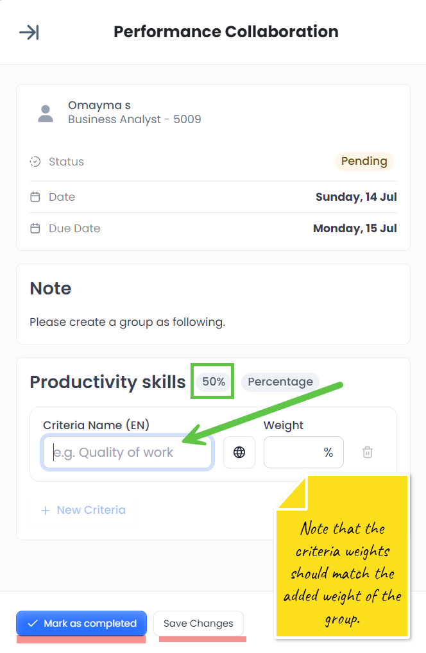This screenshot has width=426, height=653.
Task: Click the calendar icon beside Date
Action: (x=35, y=196)
